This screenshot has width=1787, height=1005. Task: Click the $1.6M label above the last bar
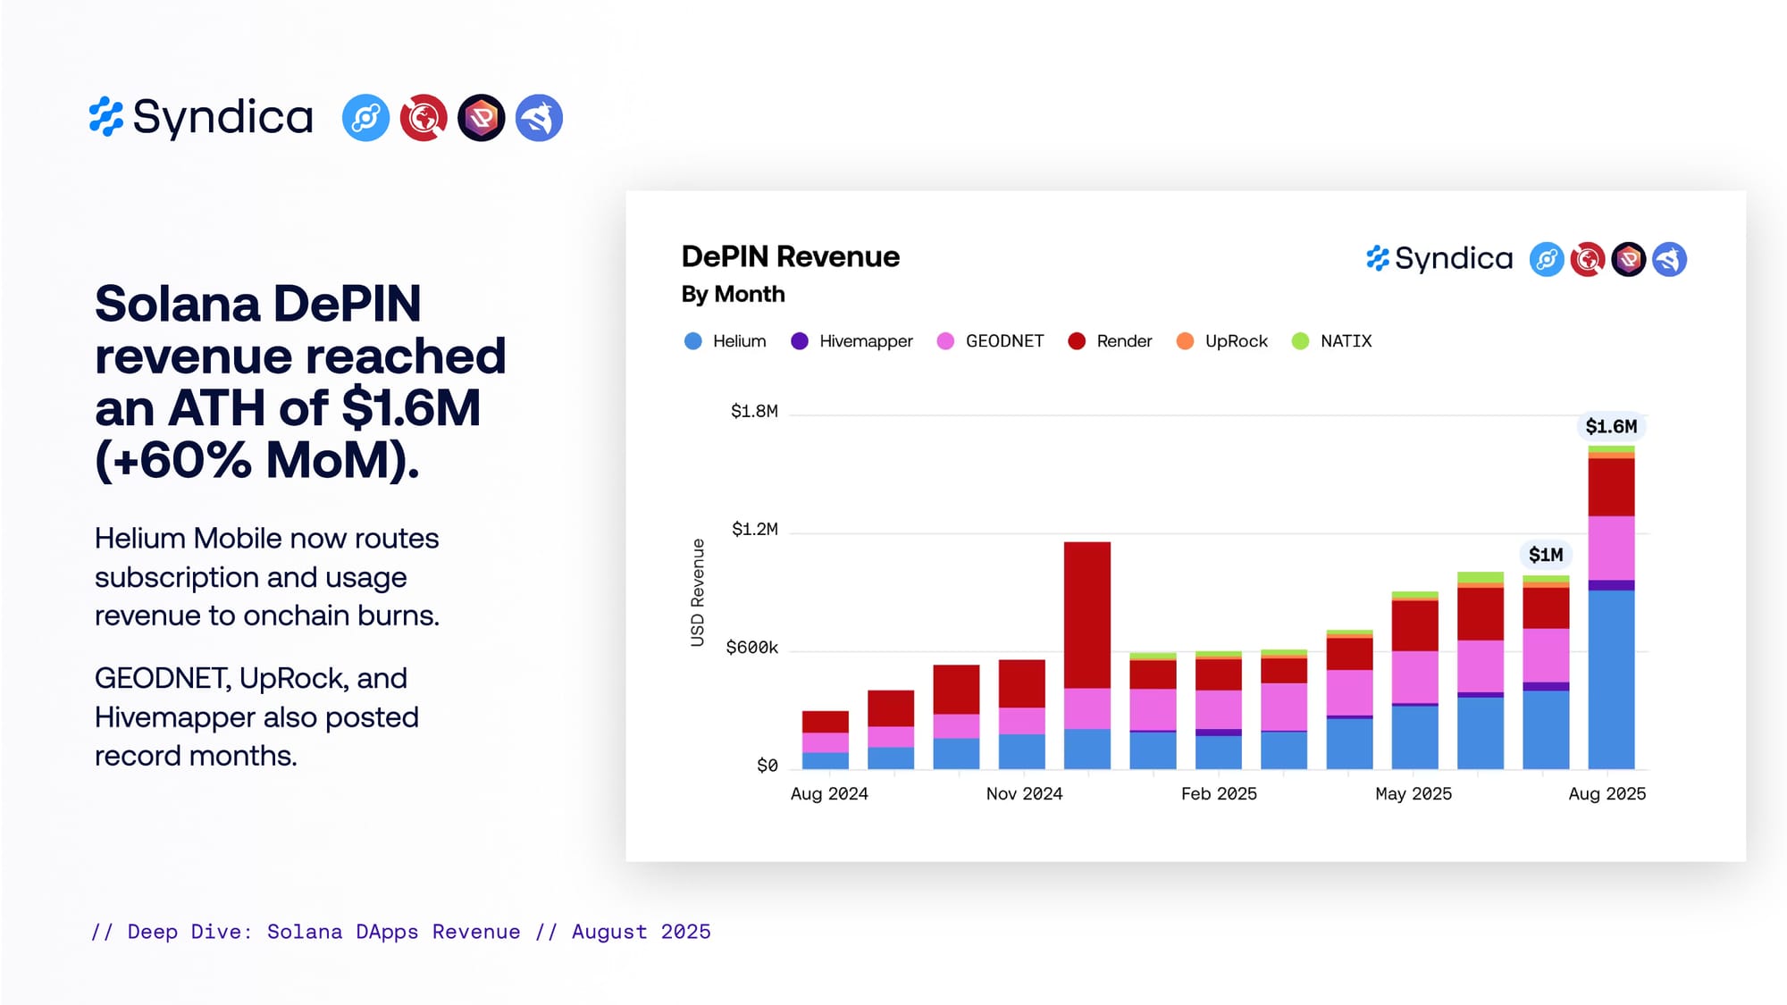(x=1611, y=427)
